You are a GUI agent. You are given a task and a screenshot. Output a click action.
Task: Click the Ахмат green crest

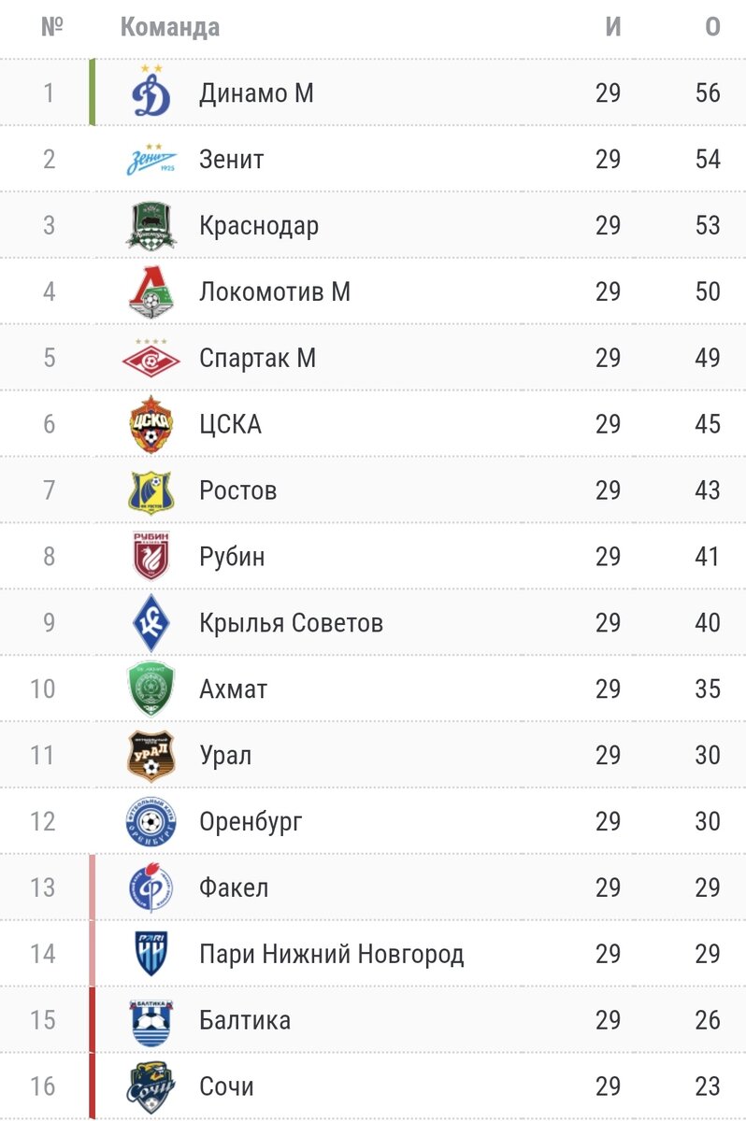tap(151, 689)
